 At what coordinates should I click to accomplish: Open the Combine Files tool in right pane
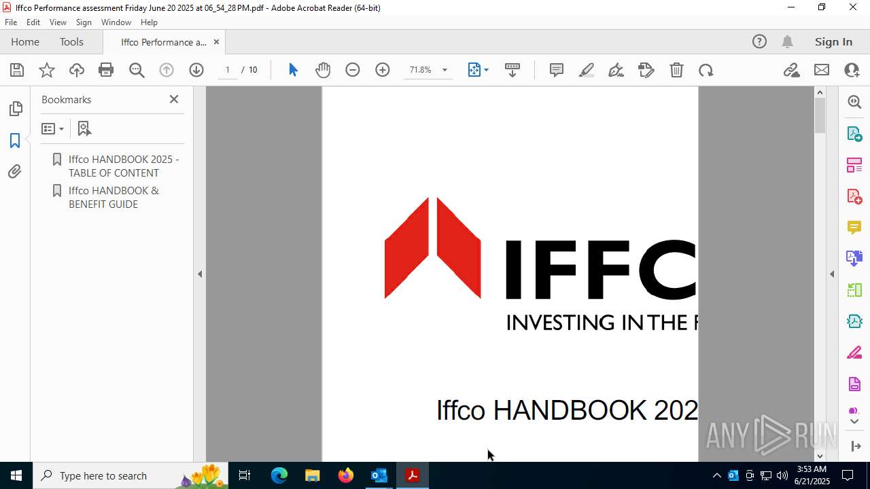(854, 259)
